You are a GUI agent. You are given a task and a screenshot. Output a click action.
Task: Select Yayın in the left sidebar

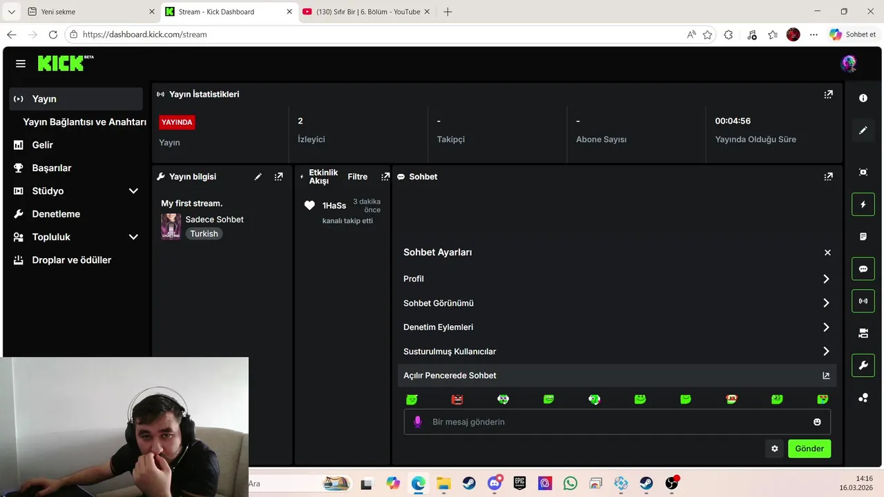76,99
